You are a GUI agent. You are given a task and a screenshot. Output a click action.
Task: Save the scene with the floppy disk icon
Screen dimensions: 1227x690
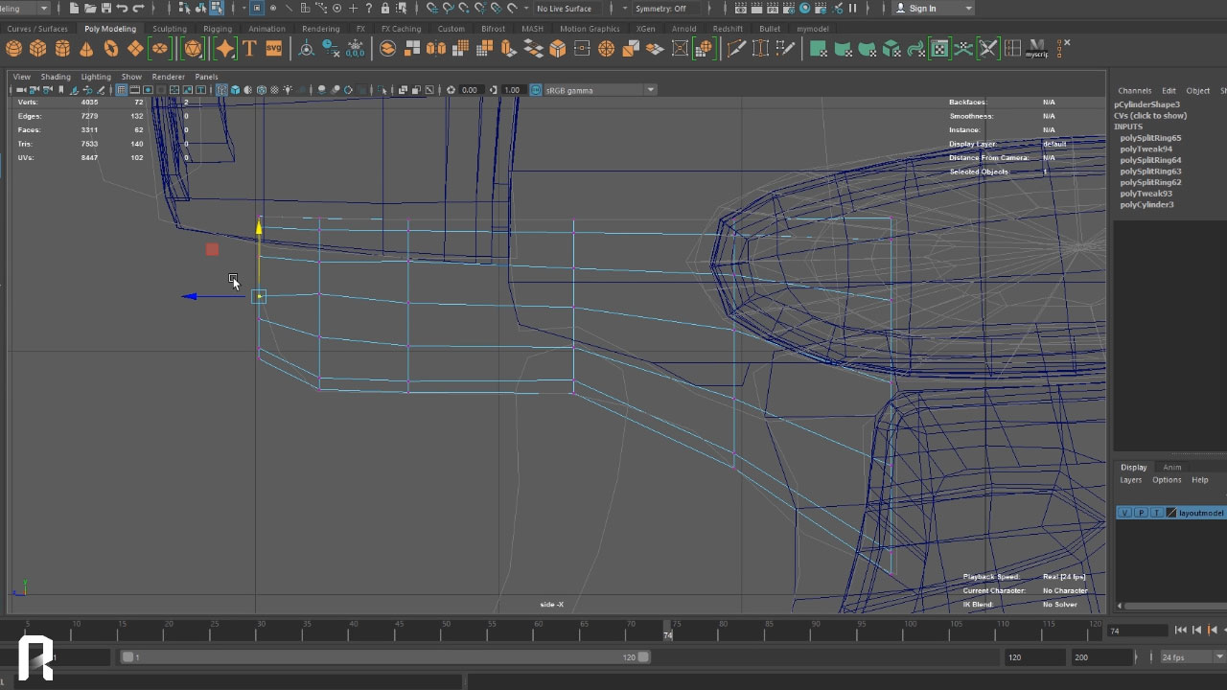105,9
